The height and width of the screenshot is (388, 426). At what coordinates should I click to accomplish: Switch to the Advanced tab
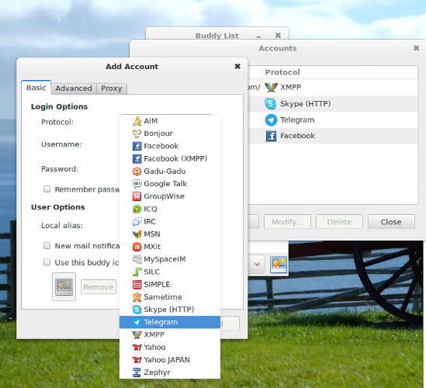tap(74, 88)
